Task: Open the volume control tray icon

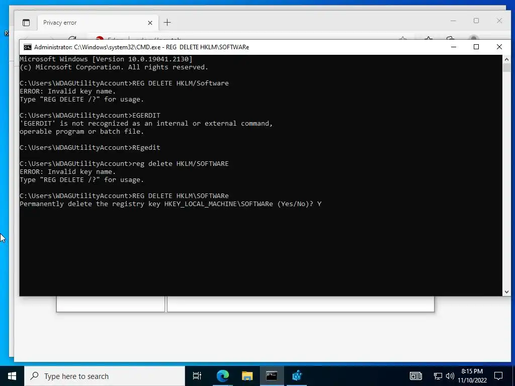Action: click(450, 376)
